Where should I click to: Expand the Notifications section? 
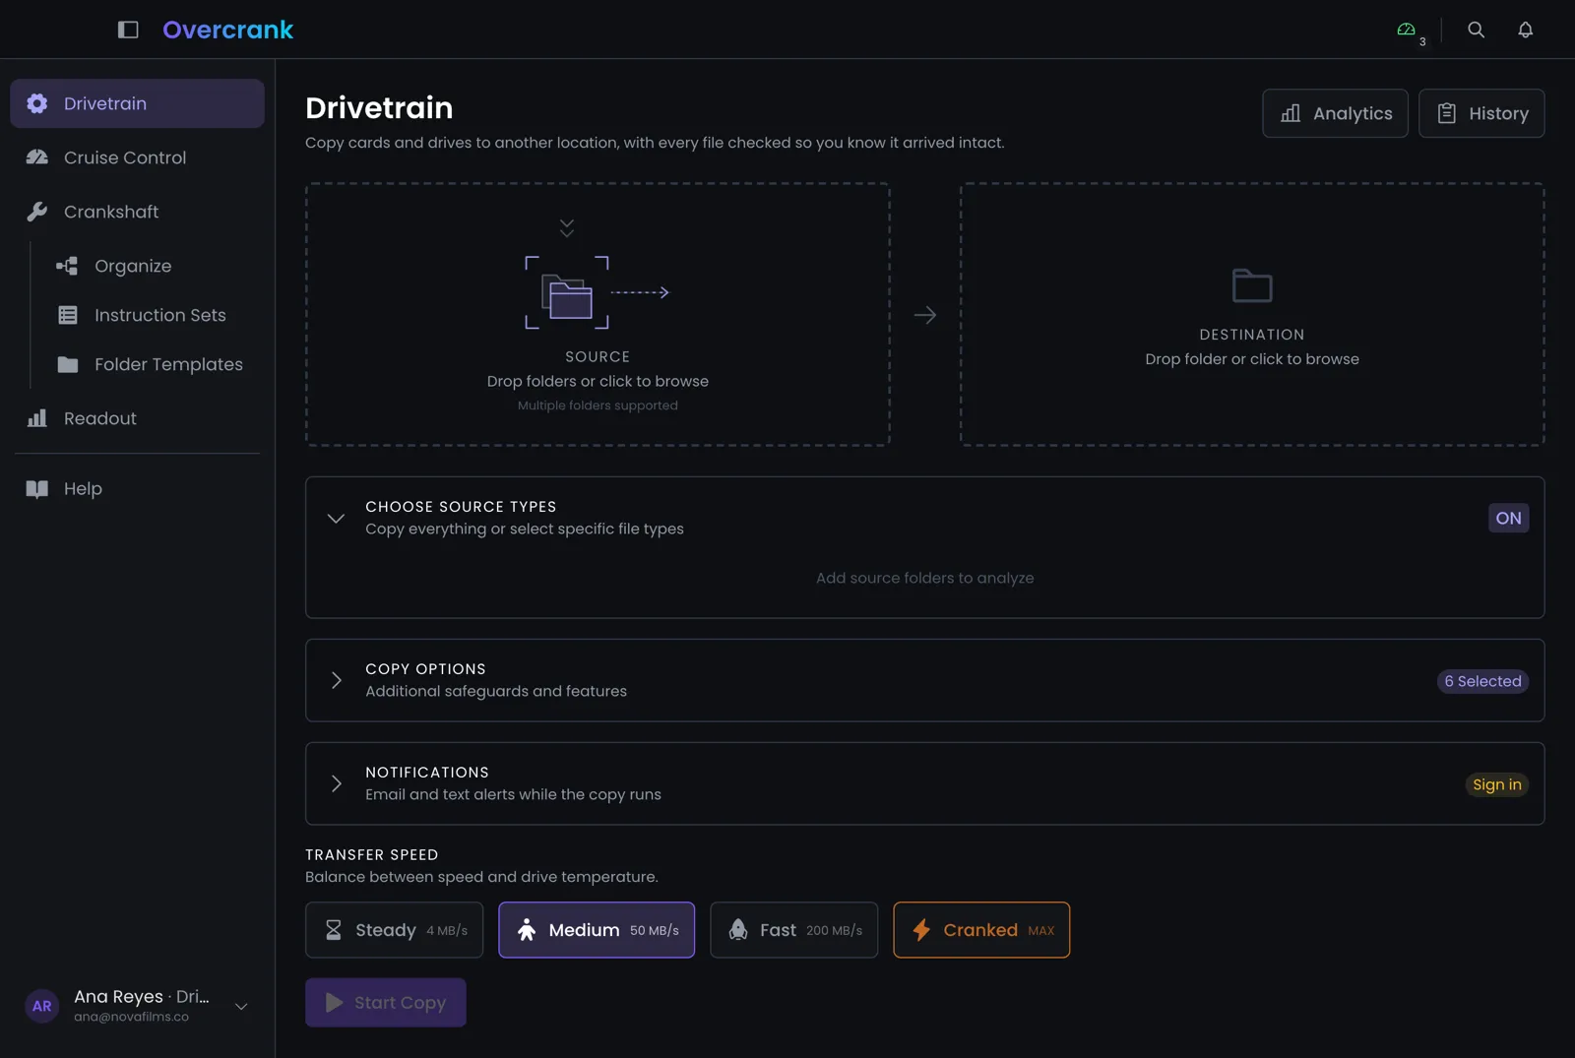pos(336,783)
